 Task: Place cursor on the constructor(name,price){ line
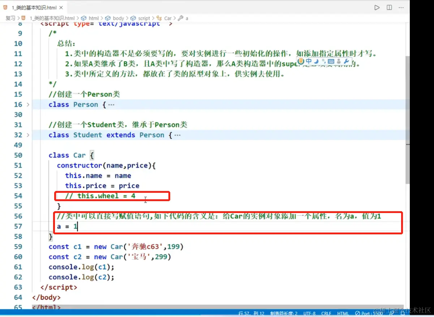pos(106,165)
